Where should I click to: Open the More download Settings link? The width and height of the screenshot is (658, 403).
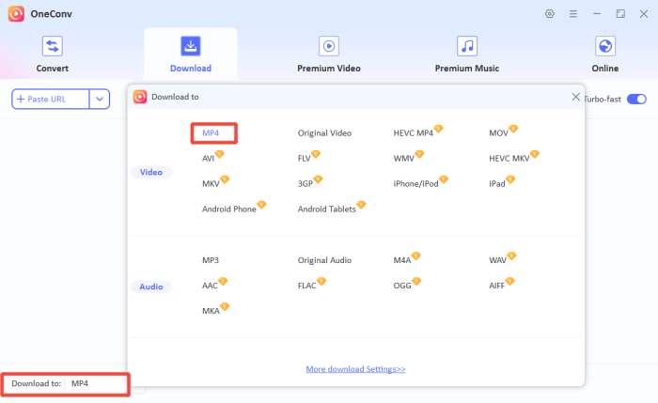[x=355, y=369]
